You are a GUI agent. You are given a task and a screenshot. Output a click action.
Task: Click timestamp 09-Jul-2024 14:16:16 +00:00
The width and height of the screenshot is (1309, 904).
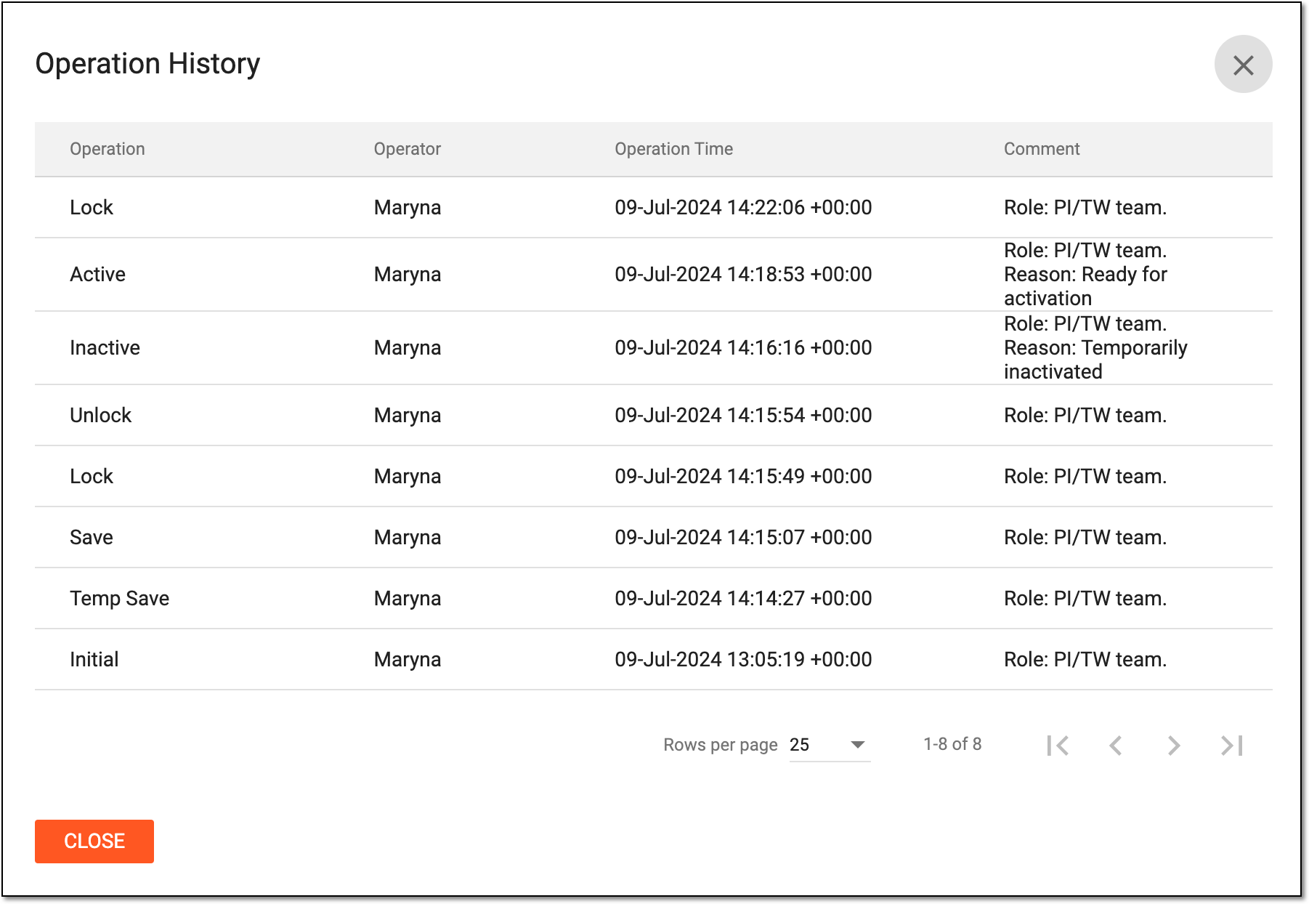[743, 347]
